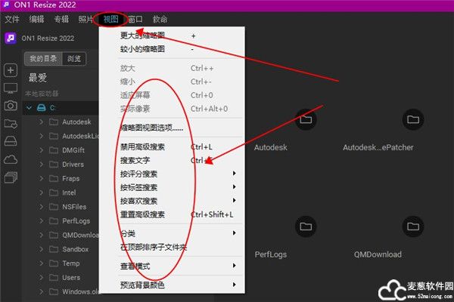454x302 pixels.
Task: Open the 救命 help menu
Action: click(x=160, y=20)
